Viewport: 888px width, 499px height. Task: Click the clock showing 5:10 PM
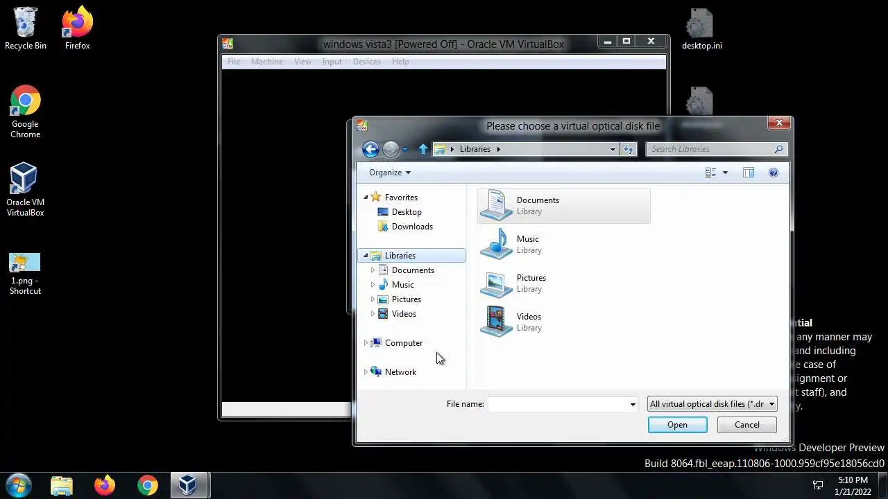tap(853, 480)
